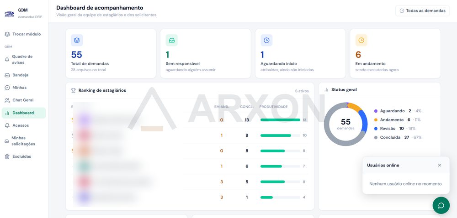The height and width of the screenshot is (218, 457).
Task: Open Minhas demands page
Action: pos(24,88)
